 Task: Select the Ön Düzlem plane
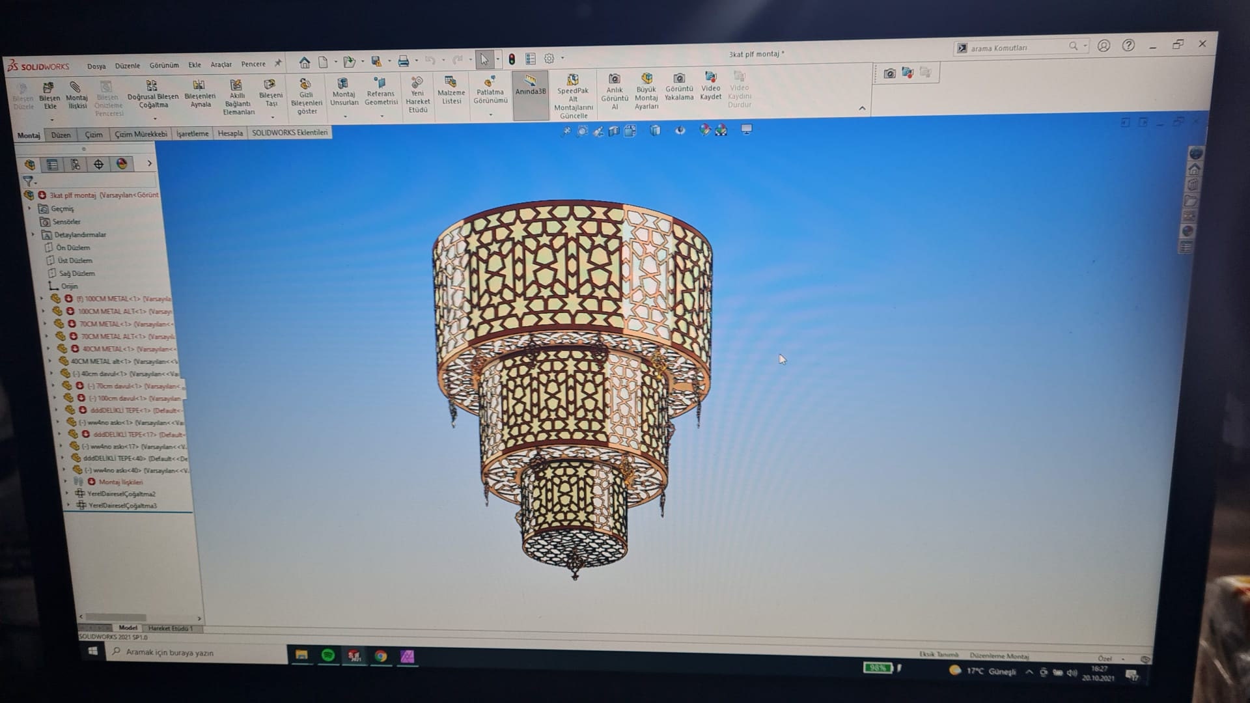(x=73, y=247)
